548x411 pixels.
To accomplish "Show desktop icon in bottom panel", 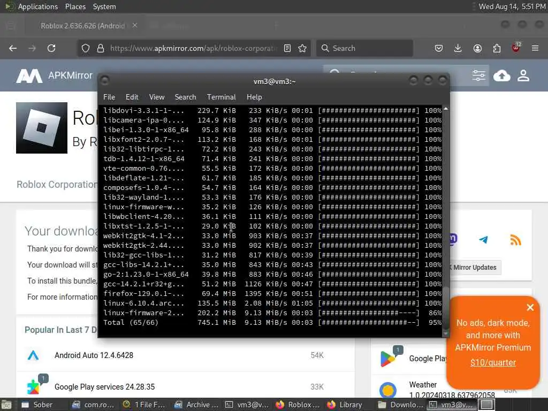I will (x=6, y=405).
